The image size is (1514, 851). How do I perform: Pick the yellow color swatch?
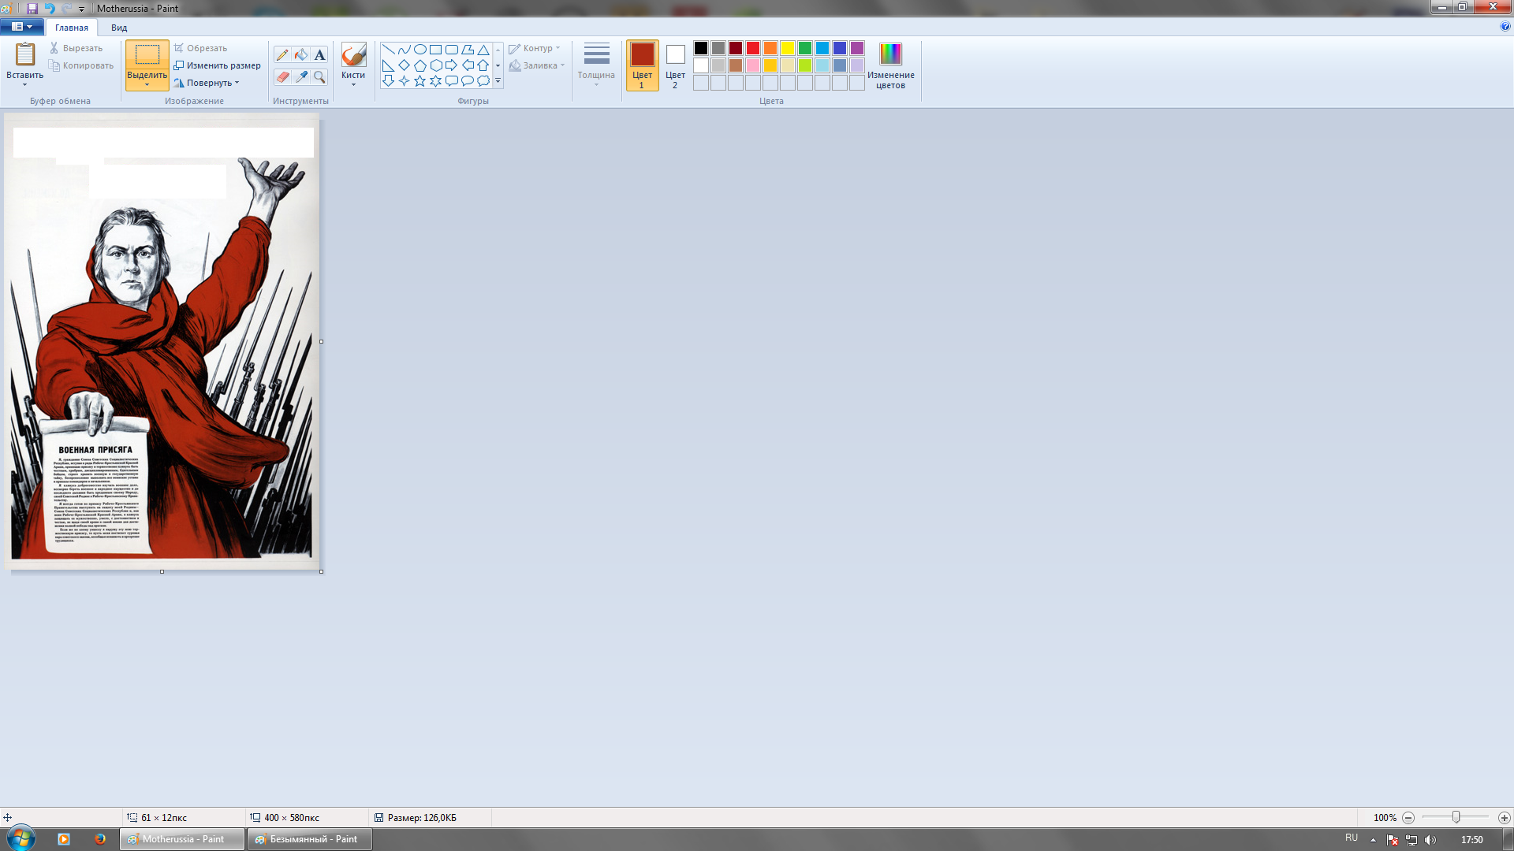coord(788,48)
